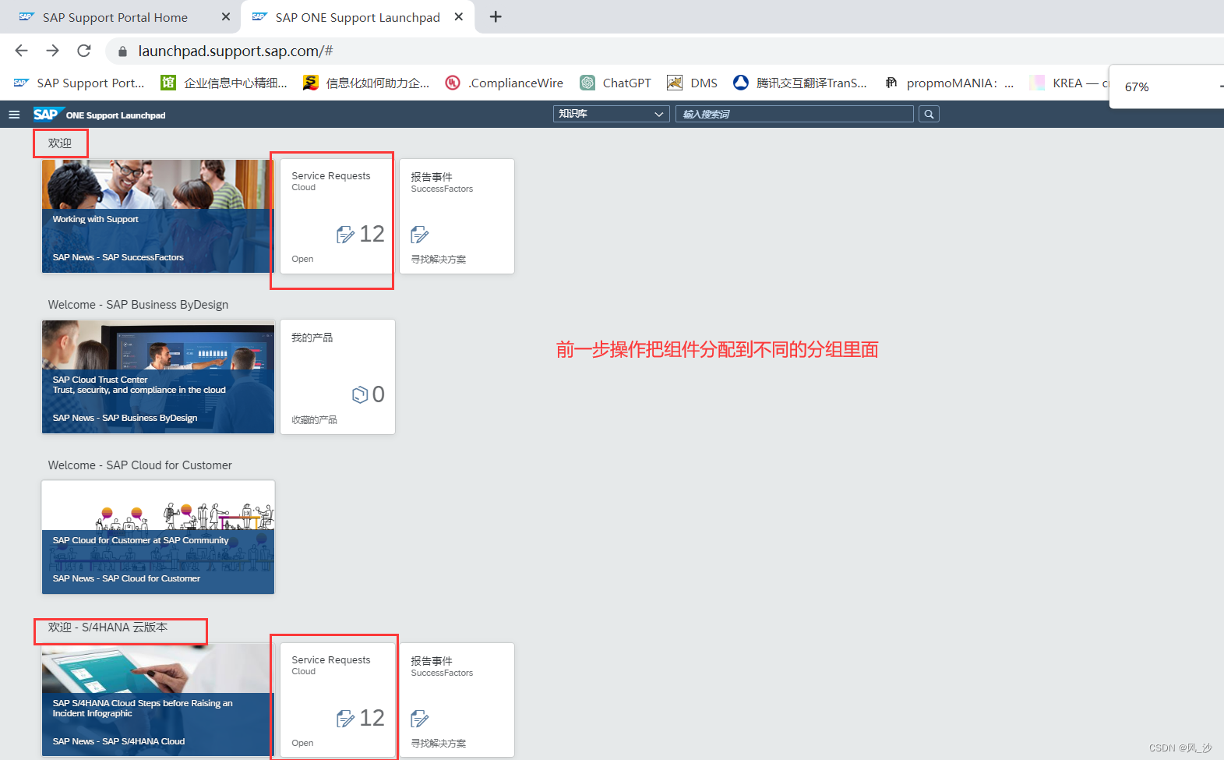Open the 腾讯交互翻译TranS bookmark
Image resolution: width=1224 pixels, height=760 pixels.
[x=800, y=83]
